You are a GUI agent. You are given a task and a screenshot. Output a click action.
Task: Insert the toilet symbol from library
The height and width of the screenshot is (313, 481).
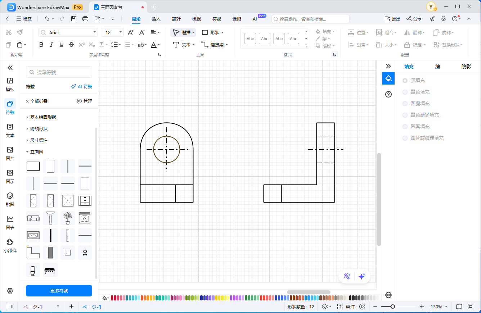click(33, 270)
